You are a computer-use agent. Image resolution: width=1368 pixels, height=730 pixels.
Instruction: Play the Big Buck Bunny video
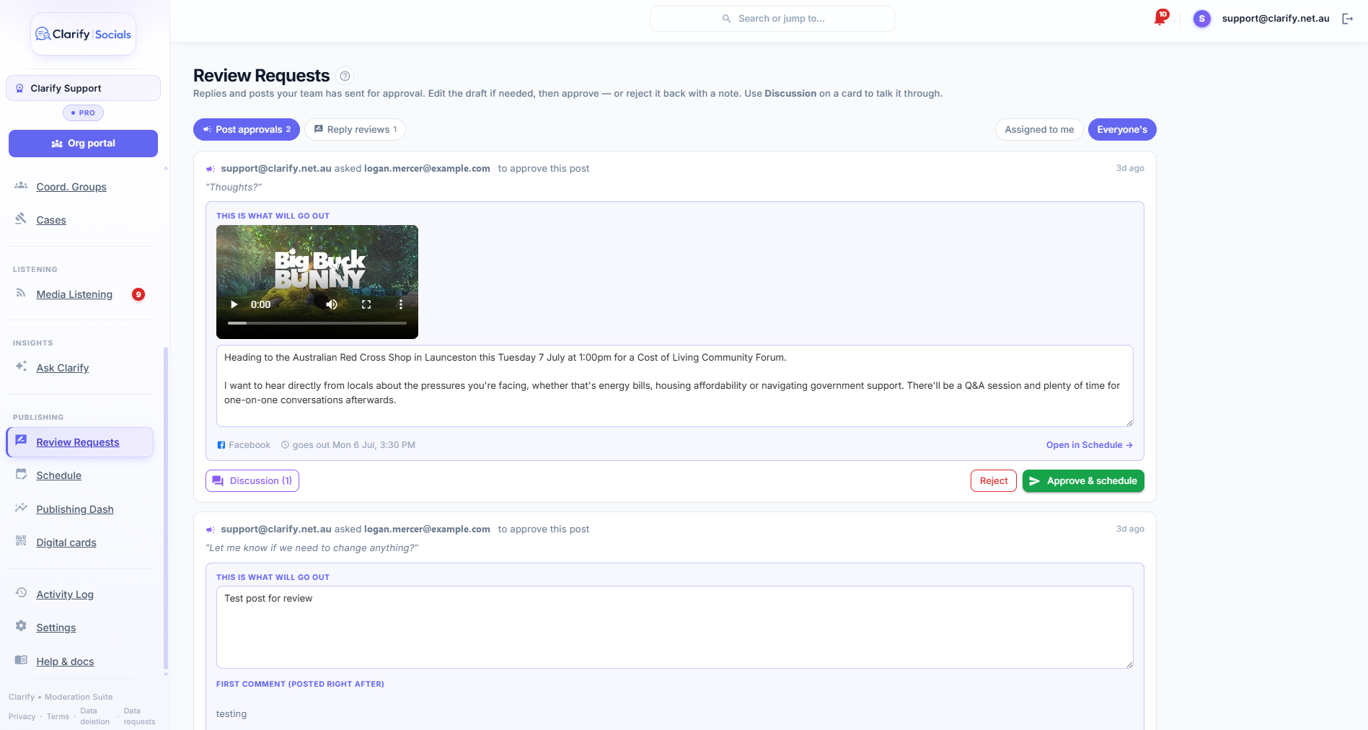pos(234,304)
